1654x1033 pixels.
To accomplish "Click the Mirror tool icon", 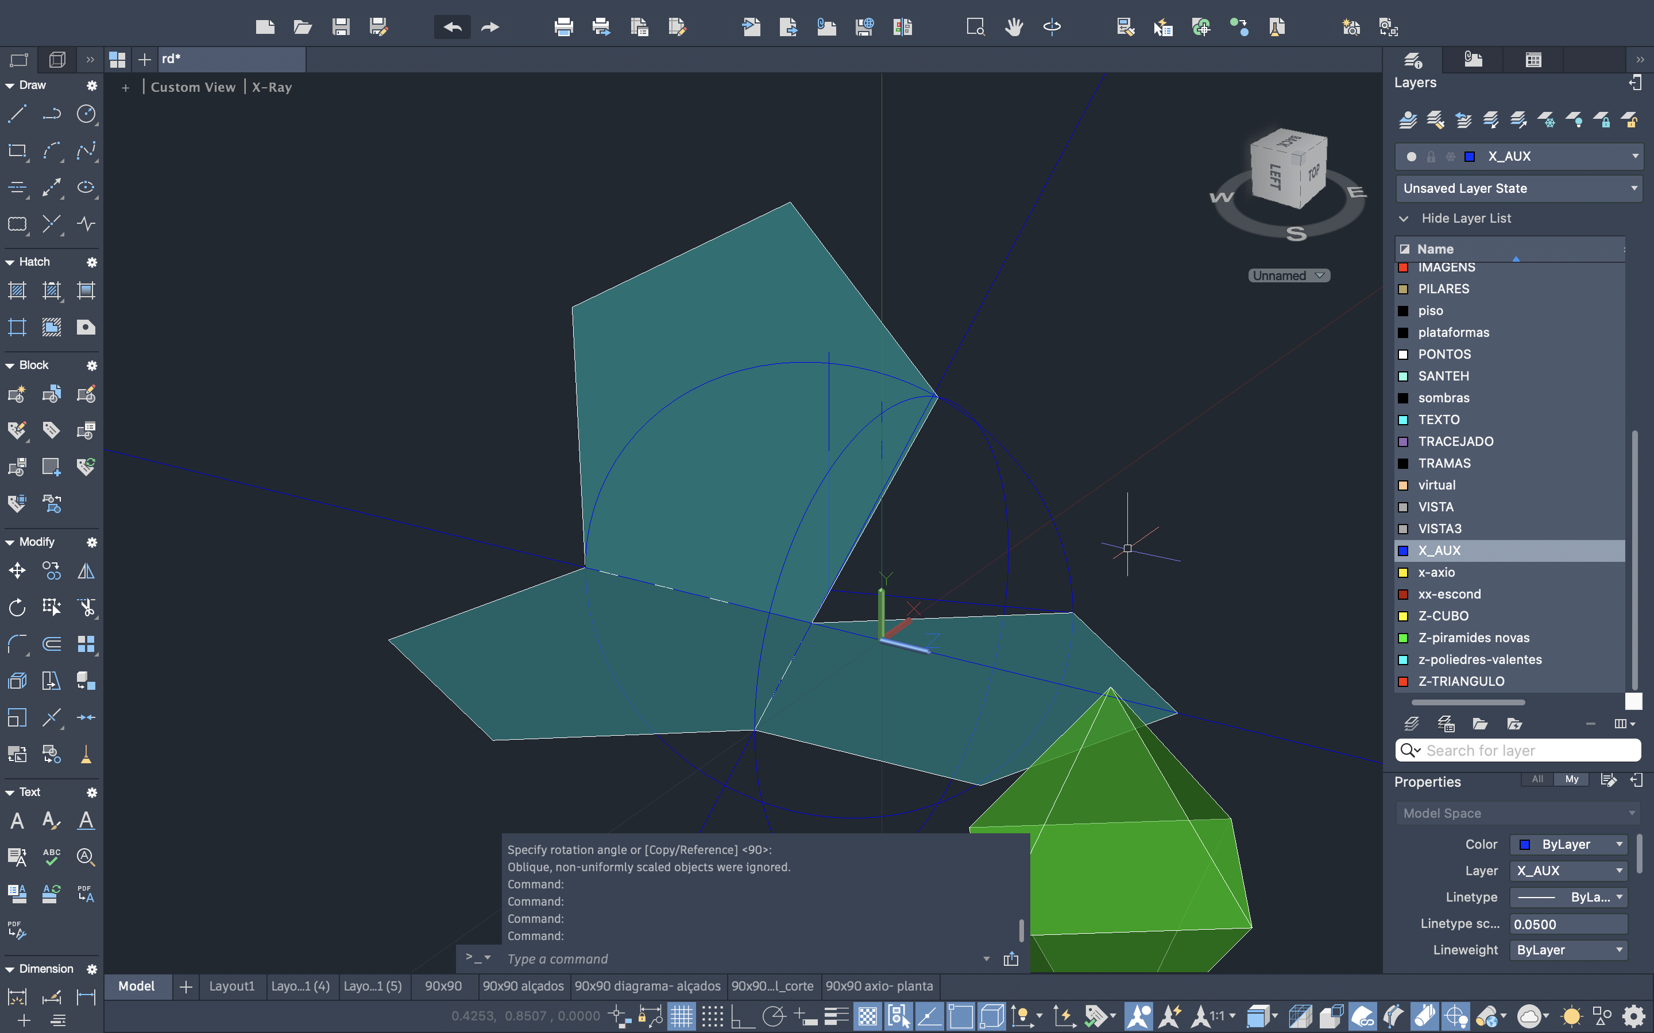I will coord(86,570).
